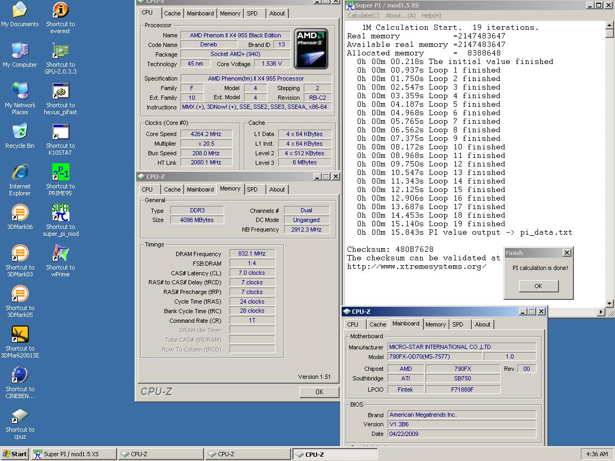The height and width of the screenshot is (461, 615).
Task: Click the motherboard model 790FX-GD70(MS-7577) field
Action: tap(435, 357)
